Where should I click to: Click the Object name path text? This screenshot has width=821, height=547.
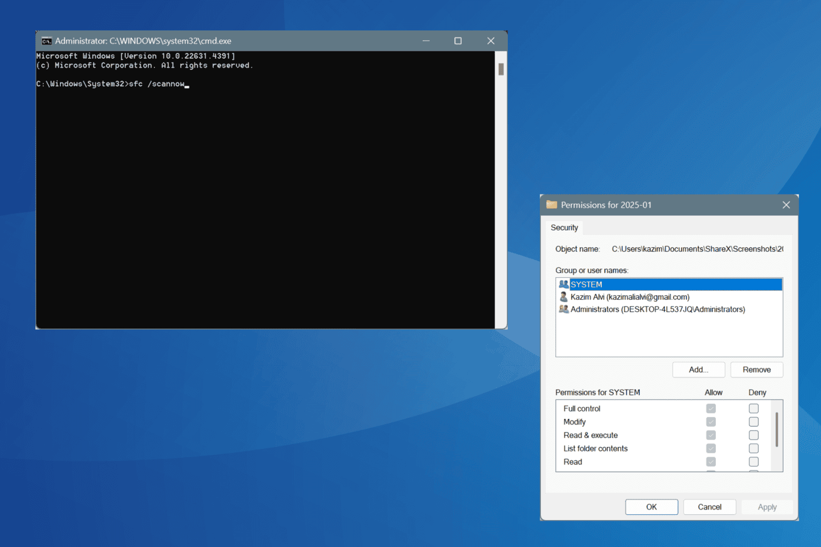coord(698,249)
